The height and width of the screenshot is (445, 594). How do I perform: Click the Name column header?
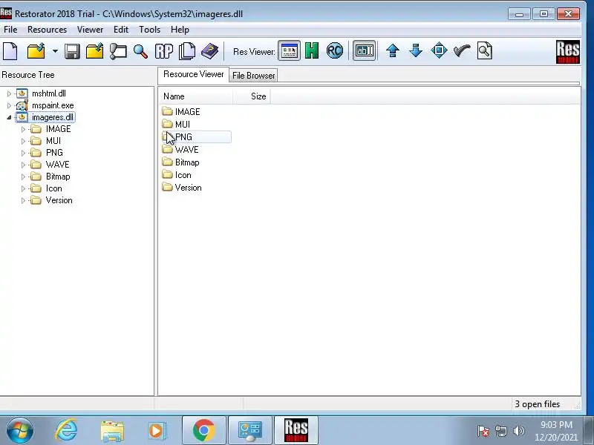[195, 96]
